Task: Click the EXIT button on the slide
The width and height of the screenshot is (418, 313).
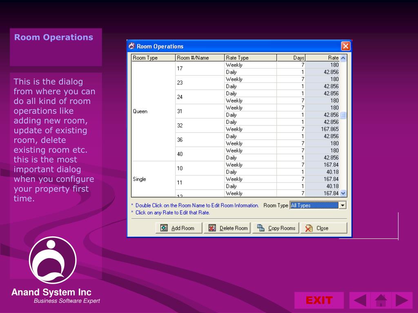Action: click(319, 300)
